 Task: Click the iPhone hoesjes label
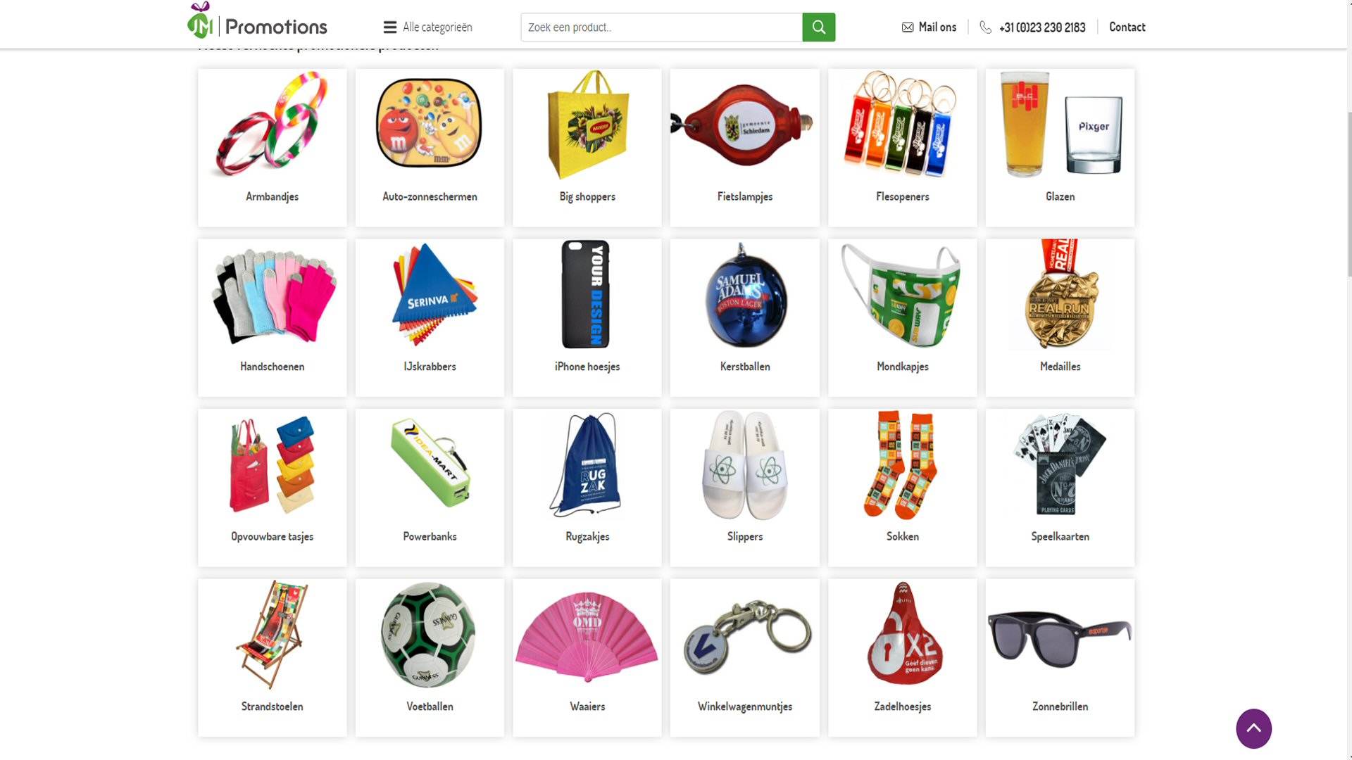pyautogui.click(x=587, y=367)
